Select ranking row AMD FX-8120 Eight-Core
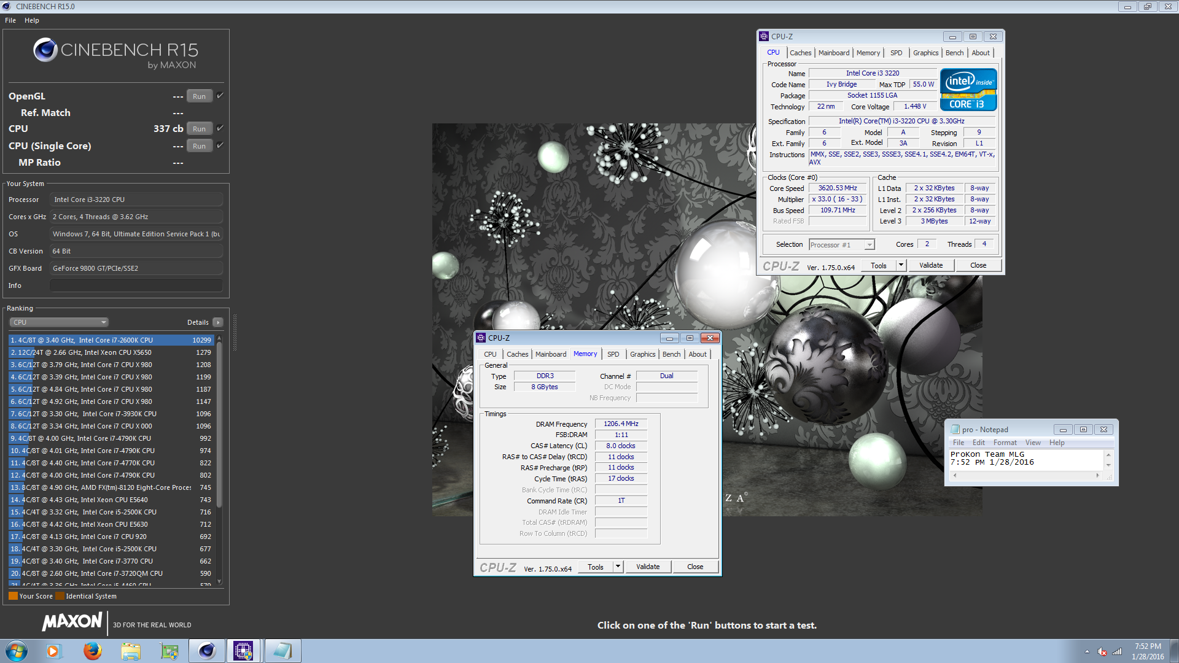1179x663 pixels. 111,487
